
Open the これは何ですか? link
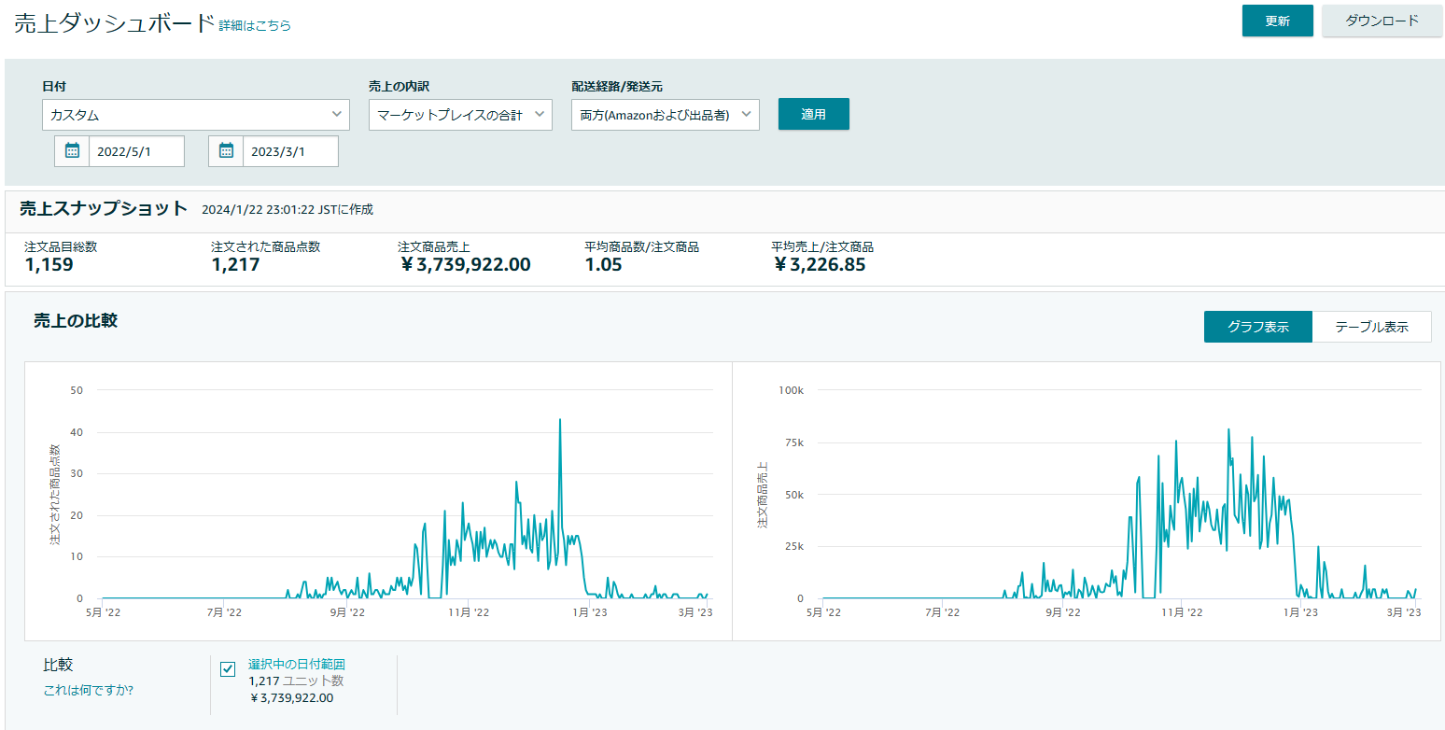point(88,691)
